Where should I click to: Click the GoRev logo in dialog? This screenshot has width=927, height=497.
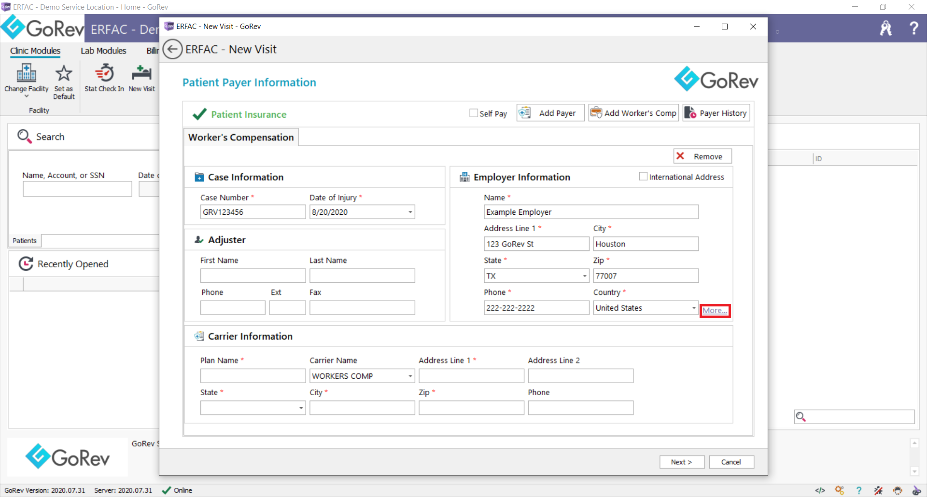tap(716, 79)
